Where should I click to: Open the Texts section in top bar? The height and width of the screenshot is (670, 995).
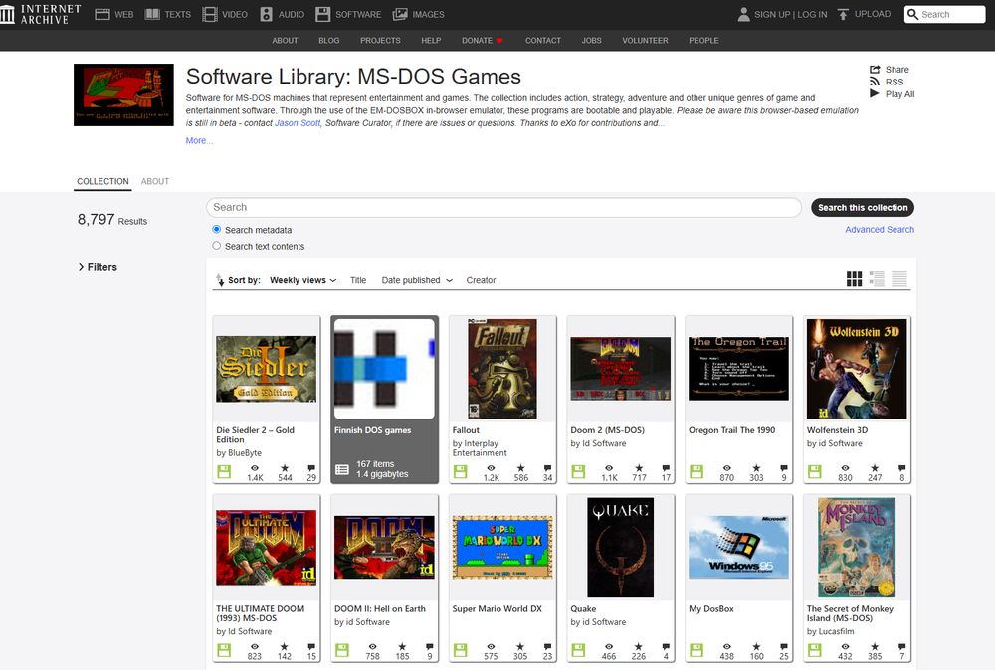click(x=167, y=14)
